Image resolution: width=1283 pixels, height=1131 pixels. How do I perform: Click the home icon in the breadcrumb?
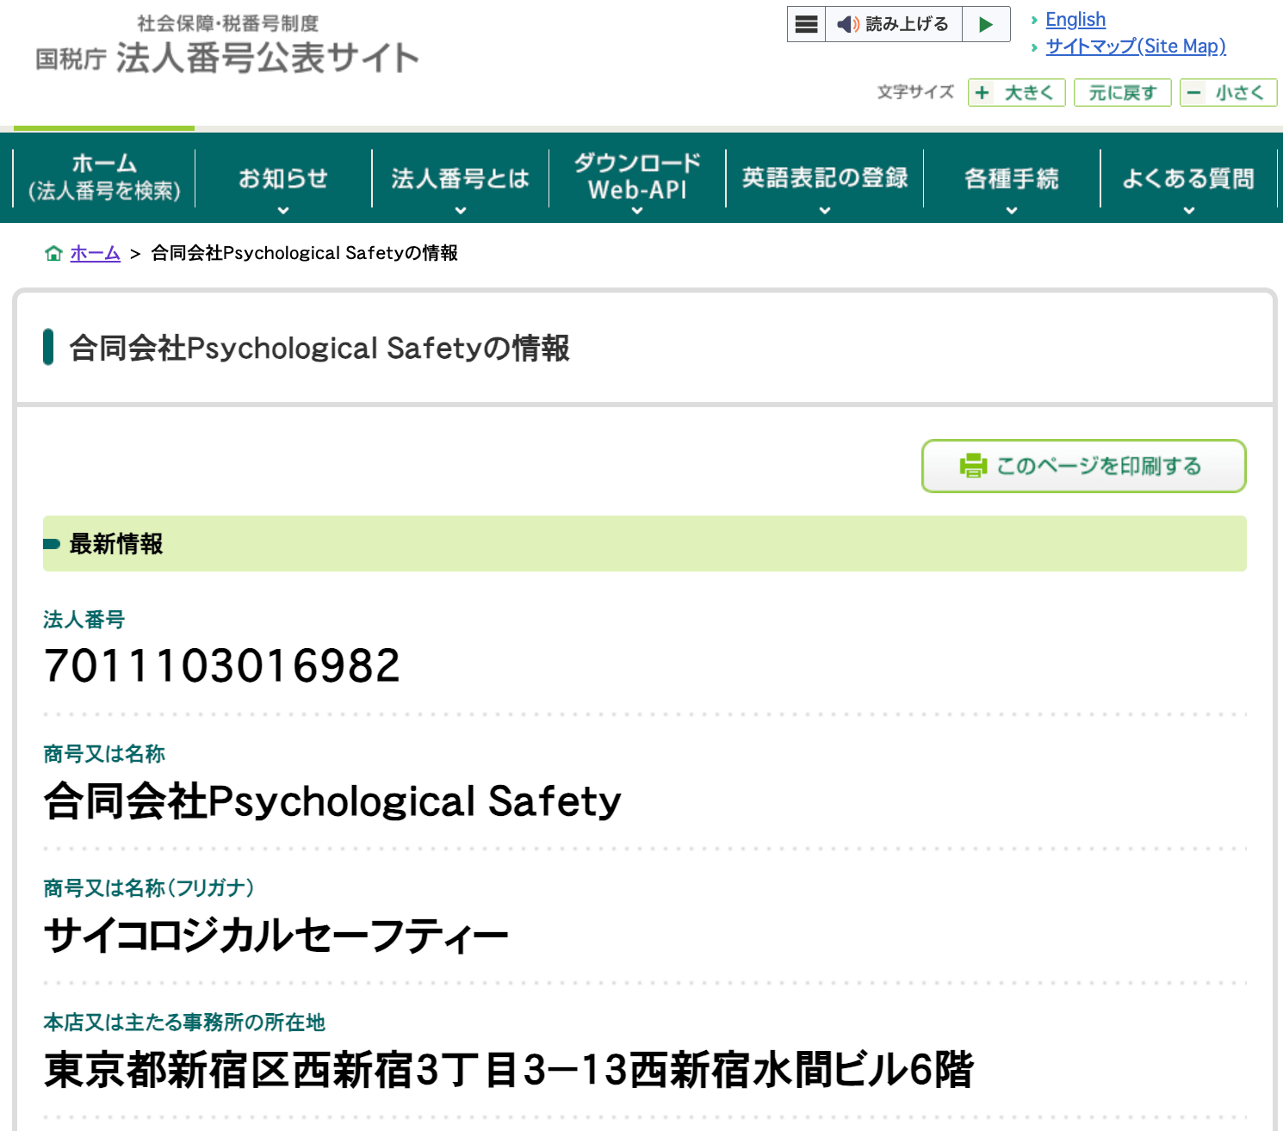[53, 253]
